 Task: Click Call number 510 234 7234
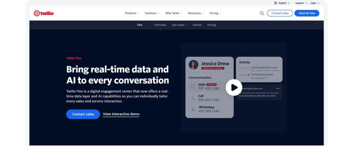click(x=209, y=100)
